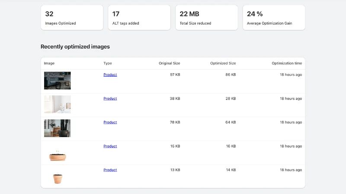
Task: Click the Optimization time column header
Action: tap(287, 63)
